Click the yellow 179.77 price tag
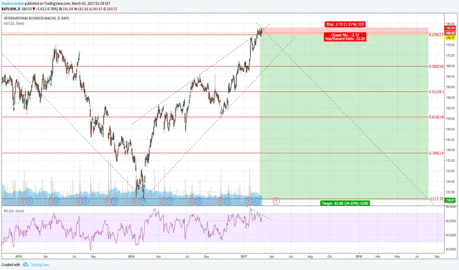 450,38
